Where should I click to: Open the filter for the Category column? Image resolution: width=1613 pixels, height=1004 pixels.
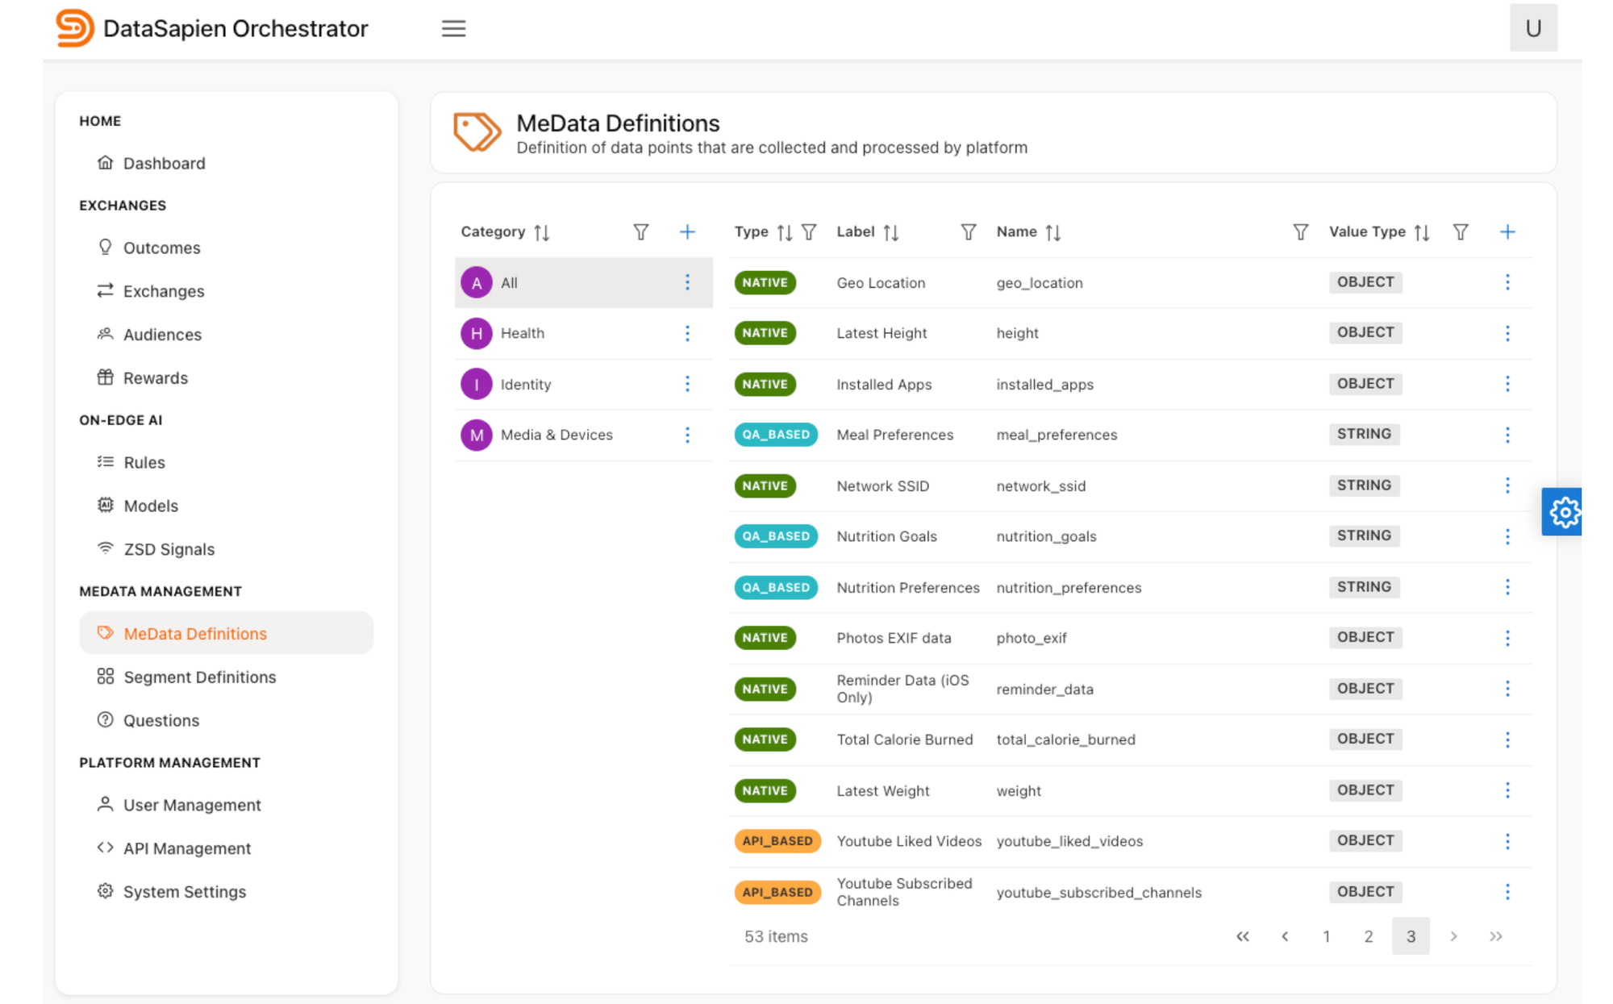pyautogui.click(x=640, y=231)
